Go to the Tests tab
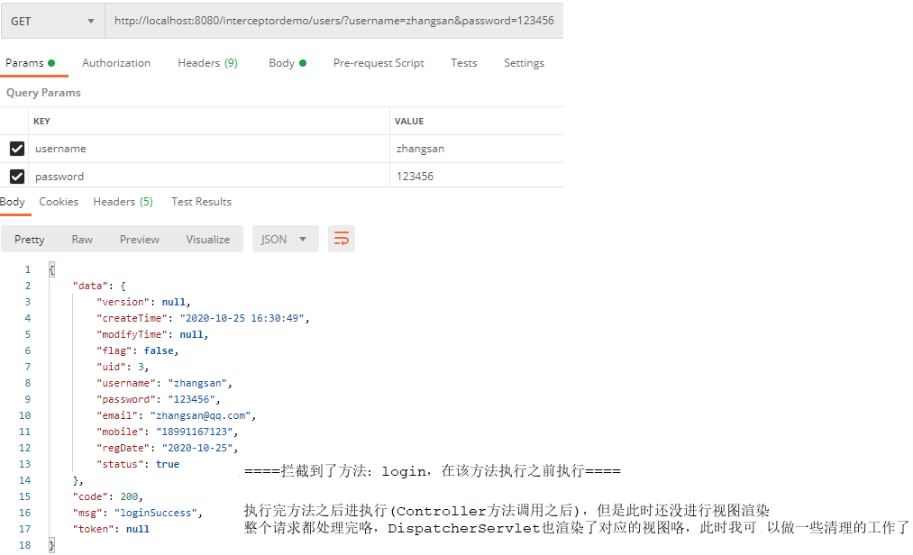Viewport: 913px width, 555px height. [x=464, y=63]
